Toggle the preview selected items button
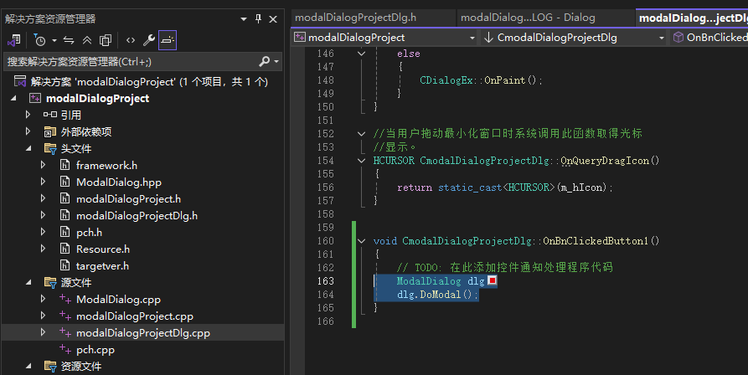The width and height of the screenshot is (748, 375). 168,39
